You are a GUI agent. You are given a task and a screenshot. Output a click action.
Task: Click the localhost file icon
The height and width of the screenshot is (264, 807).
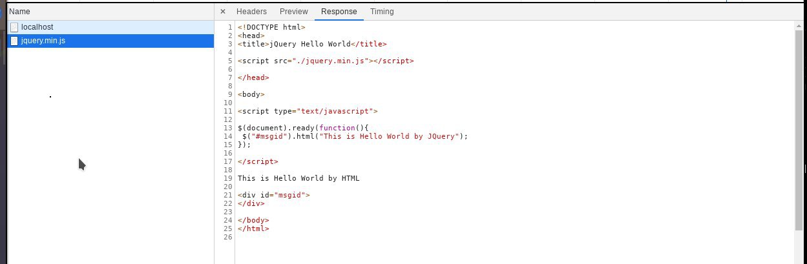(14, 27)
